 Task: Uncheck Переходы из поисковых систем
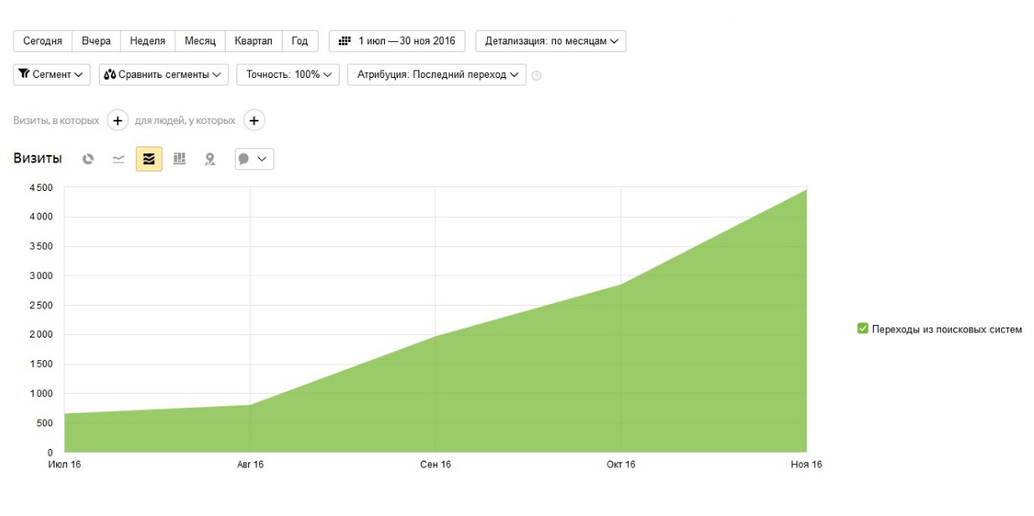pyautogui.click(x=862, y=329)
